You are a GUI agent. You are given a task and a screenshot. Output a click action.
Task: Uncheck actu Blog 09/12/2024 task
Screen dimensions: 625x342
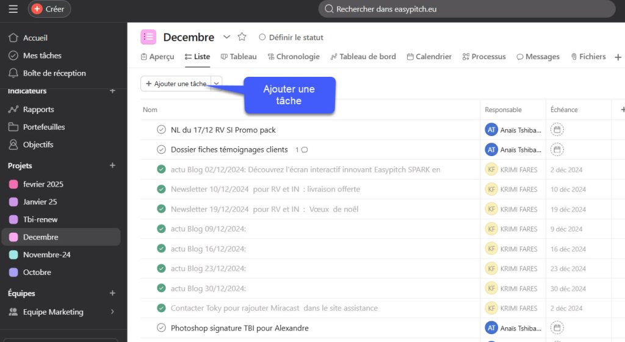click(161, 229)
